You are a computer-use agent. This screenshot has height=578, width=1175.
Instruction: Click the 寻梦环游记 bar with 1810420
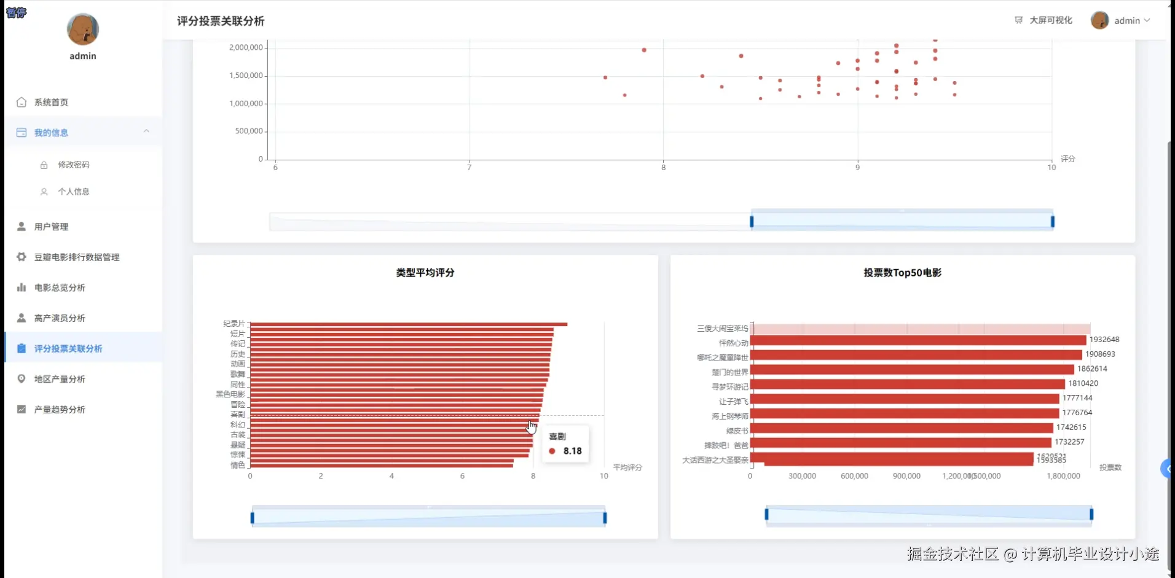[908, 384]
